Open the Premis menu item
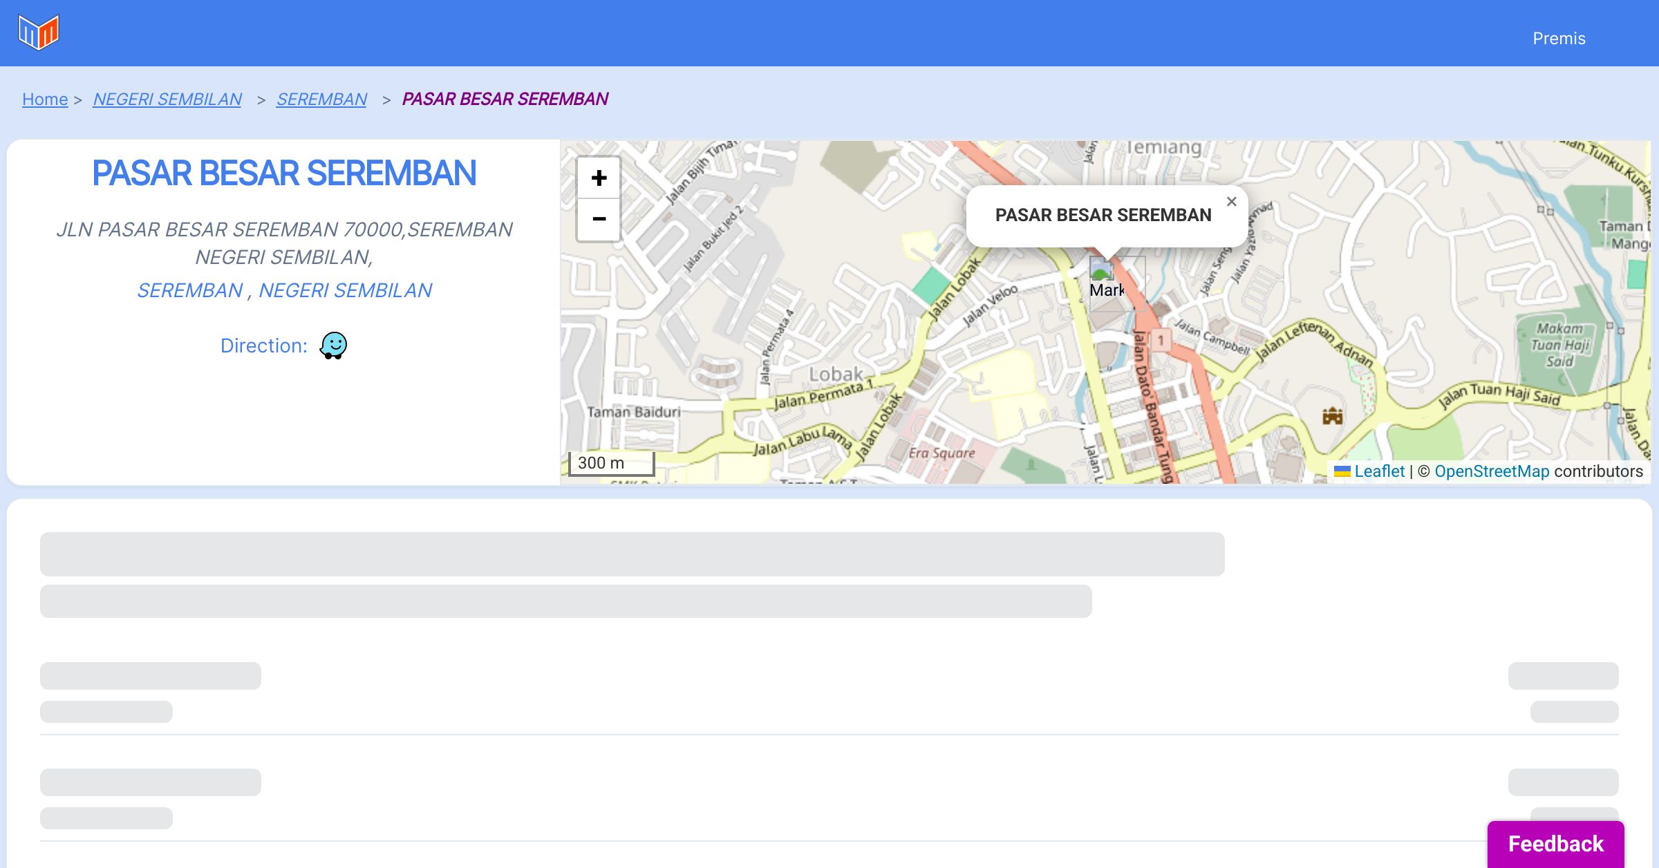Image resolution: width=1659 pixels, height=868 pixels. (x=1558, y=39)
